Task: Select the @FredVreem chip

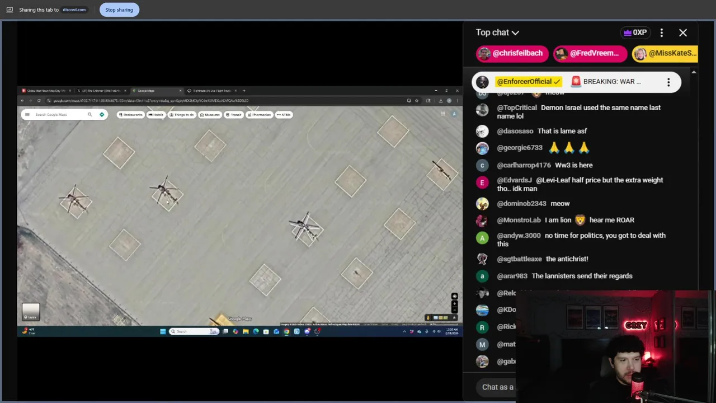Action: pos(589,53)
